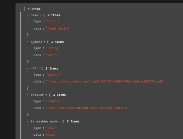
Task: Collapse the uri object node
Action: click(x=28, y=68)
